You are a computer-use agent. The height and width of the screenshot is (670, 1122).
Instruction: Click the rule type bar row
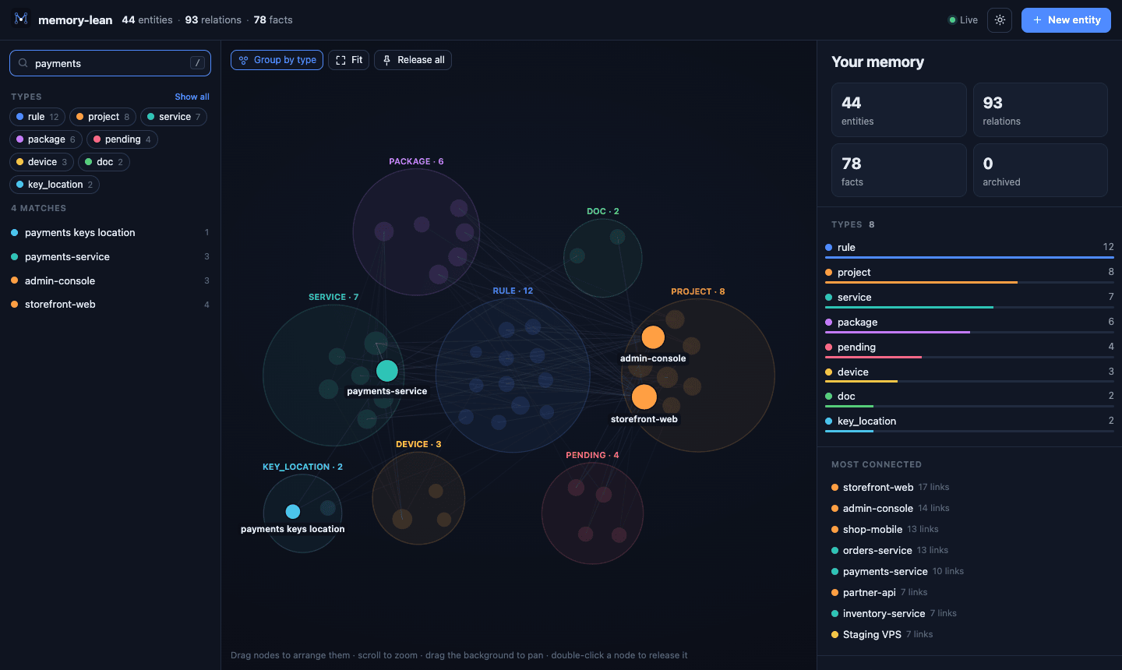(x=969, y=249)
